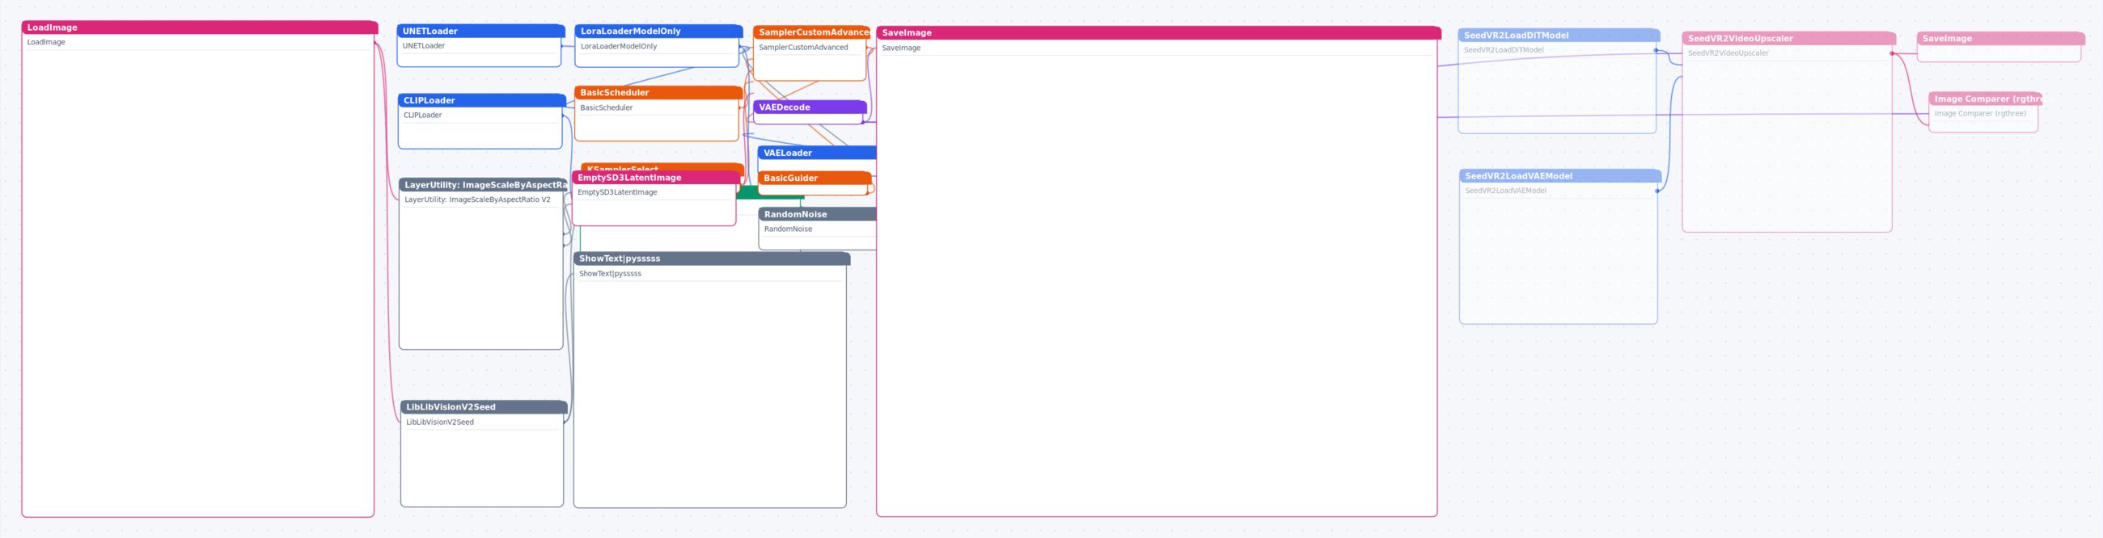
Task: Click the BasicScheduler node title bar
Action: (658, 93)
